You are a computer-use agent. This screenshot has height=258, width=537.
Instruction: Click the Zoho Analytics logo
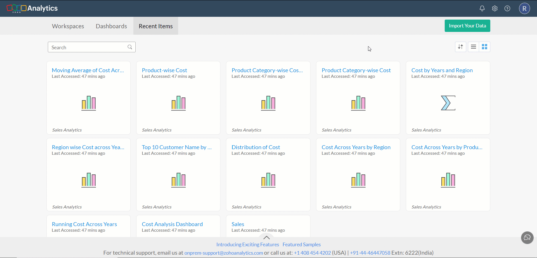32,8
